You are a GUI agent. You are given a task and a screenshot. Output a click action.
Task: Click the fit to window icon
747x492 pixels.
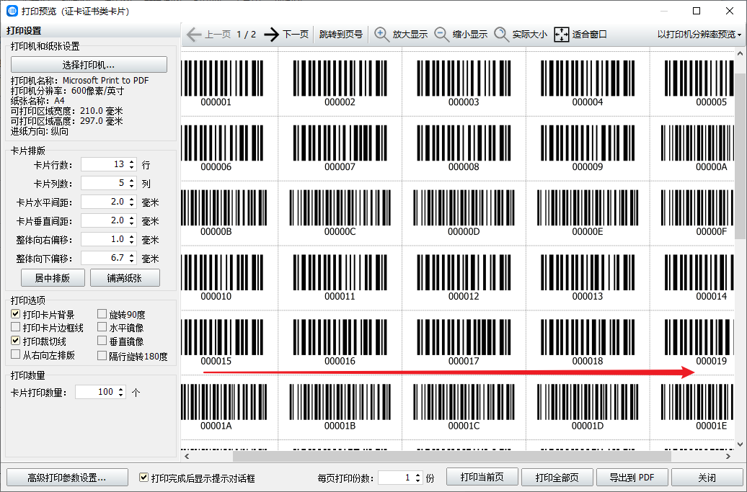pyautogui.click(x=562, y=35)
